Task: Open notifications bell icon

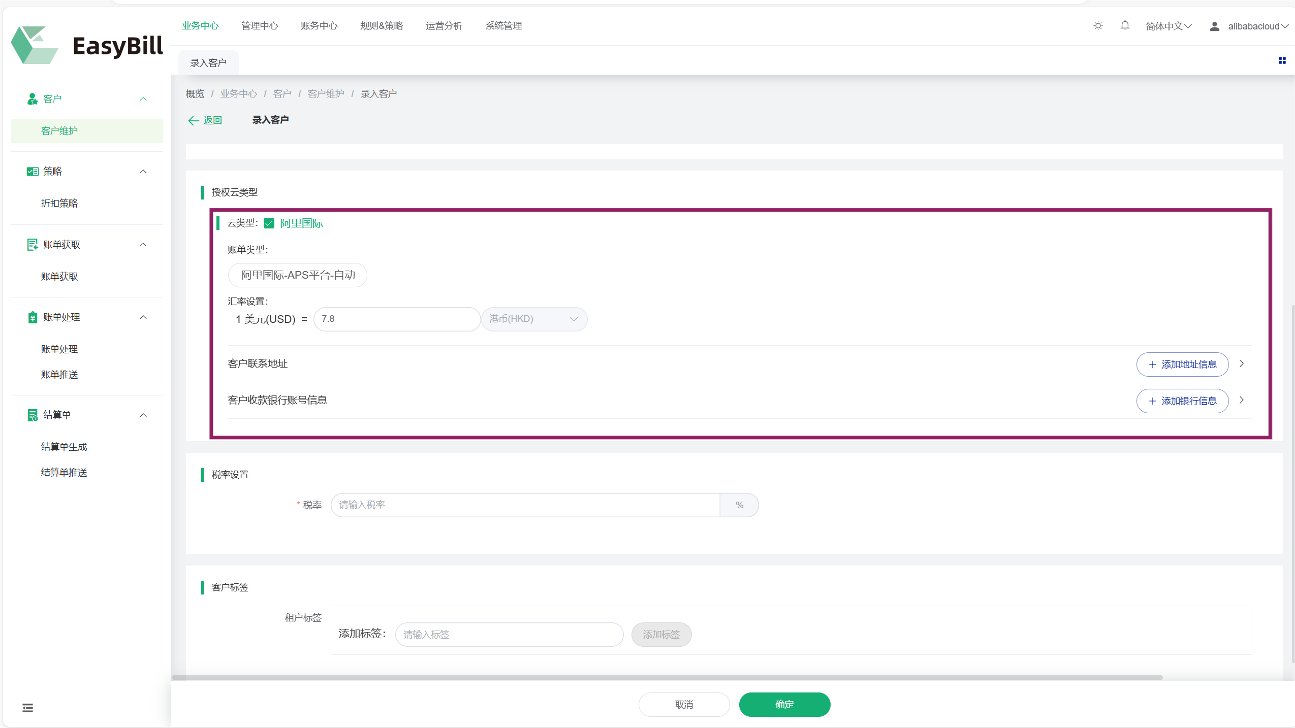Action: [1125, 25]
